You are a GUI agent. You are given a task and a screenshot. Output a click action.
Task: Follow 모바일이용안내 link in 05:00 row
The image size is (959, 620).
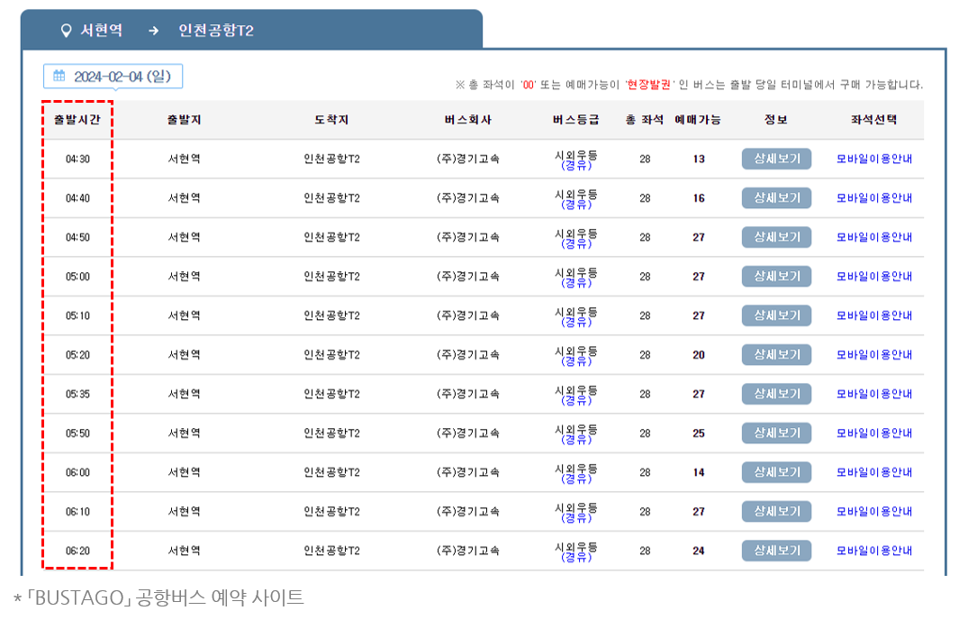(x=874, y=276)
